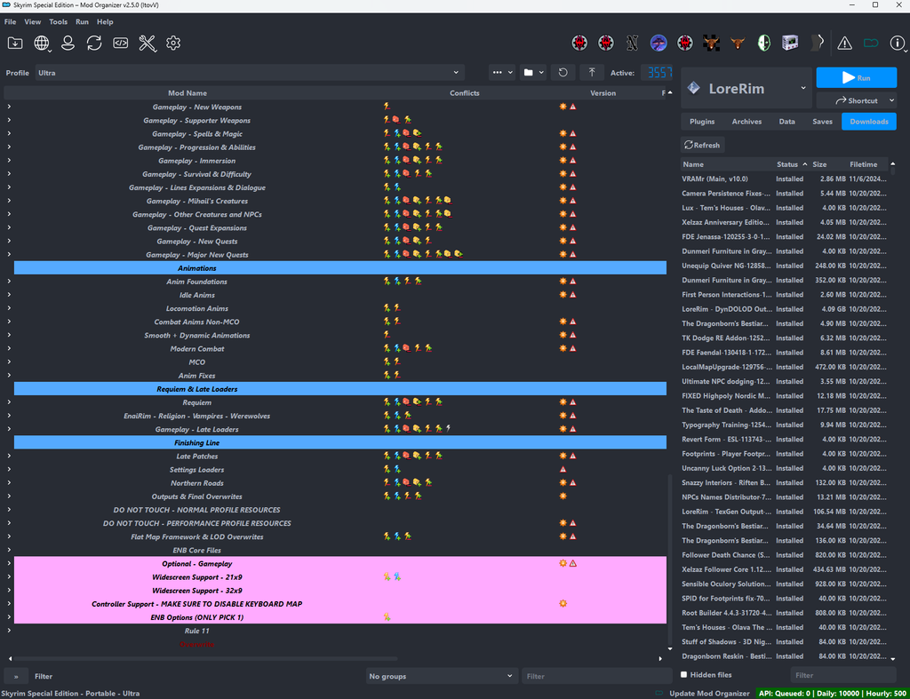Open the wrench and screwdriver Tools icon
Image resolution: width=910 pixels, height=699 pixels.
148,43
